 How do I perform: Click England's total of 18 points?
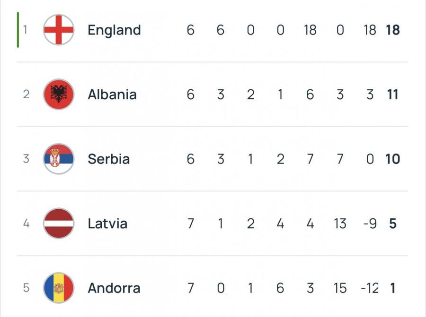tap(392, 30)
